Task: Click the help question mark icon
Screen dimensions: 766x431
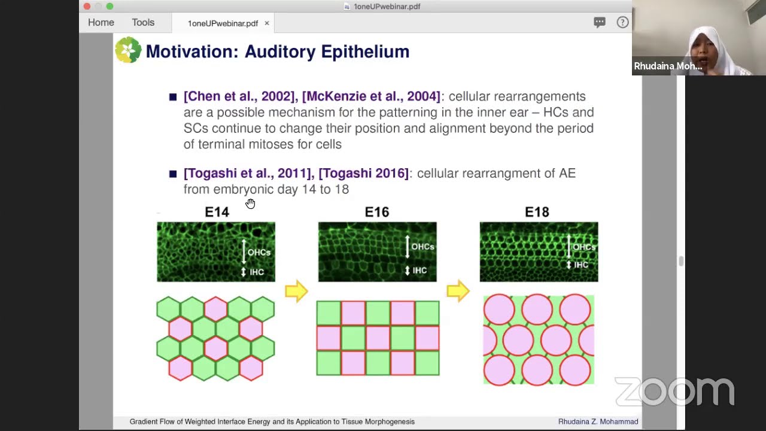Action: click(622, 22)
